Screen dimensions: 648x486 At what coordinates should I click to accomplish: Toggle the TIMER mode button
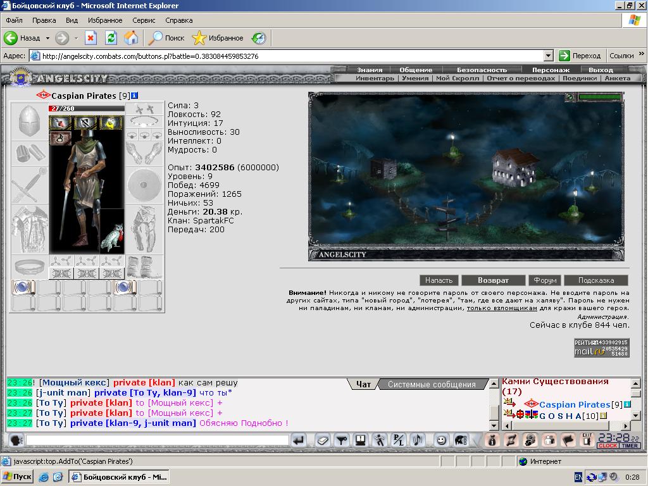click(630, 445)
